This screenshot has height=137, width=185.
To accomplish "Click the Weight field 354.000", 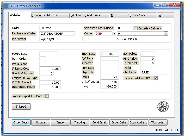I will [x=109, y=86].
